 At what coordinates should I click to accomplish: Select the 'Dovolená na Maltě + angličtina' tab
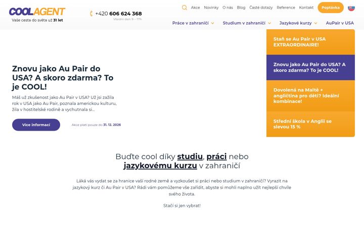(310, 96)
